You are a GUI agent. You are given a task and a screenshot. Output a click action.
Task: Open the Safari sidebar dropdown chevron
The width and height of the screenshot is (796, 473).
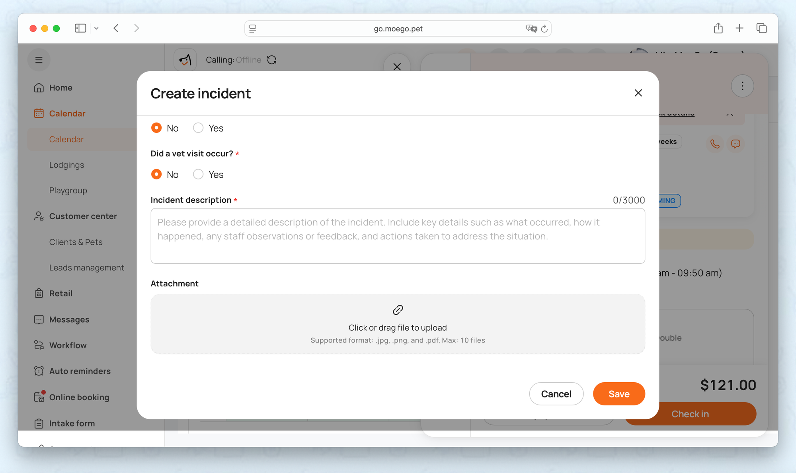(96, 28)
